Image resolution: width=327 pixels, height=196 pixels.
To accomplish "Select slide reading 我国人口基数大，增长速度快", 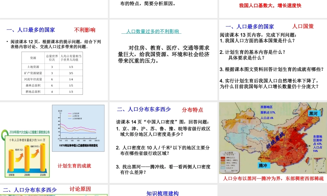I will pyautogui.click(x=273, y=9).
